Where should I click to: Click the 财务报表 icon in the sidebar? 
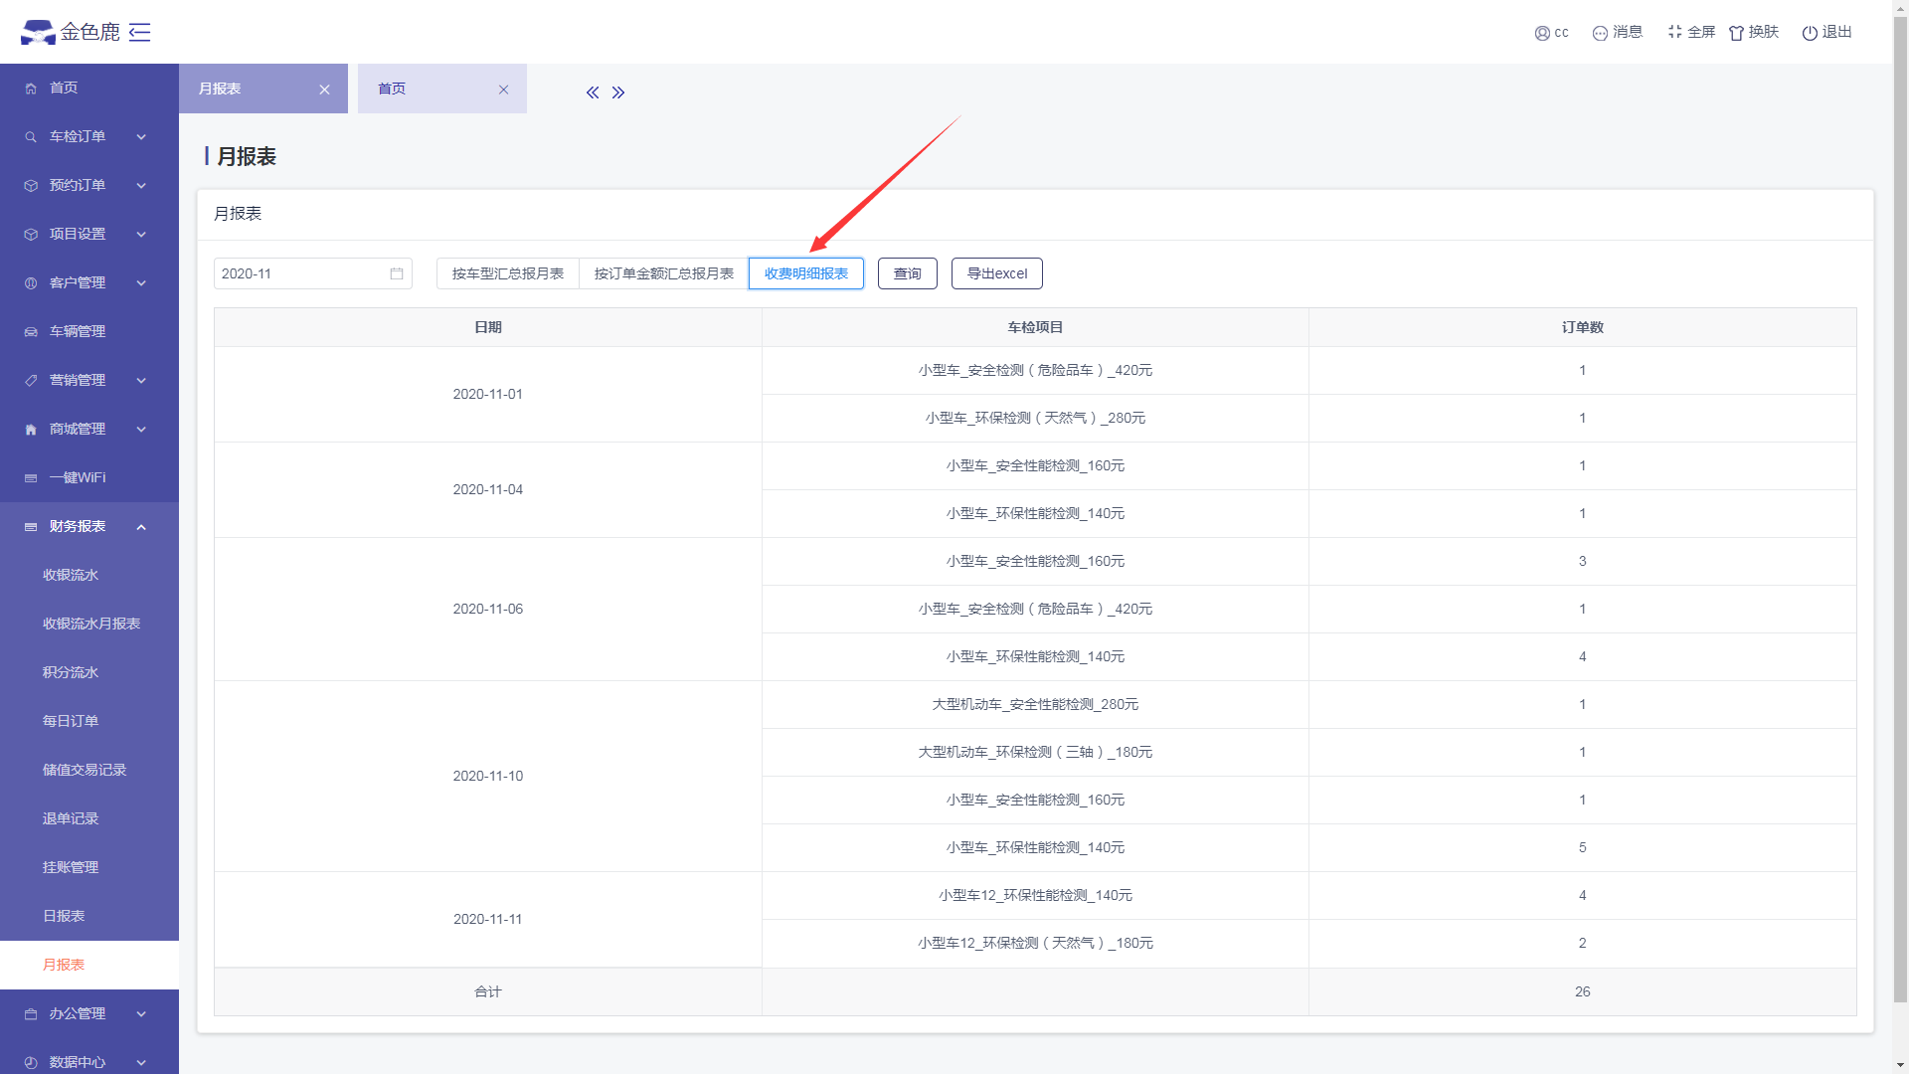(x=31, y=527)
